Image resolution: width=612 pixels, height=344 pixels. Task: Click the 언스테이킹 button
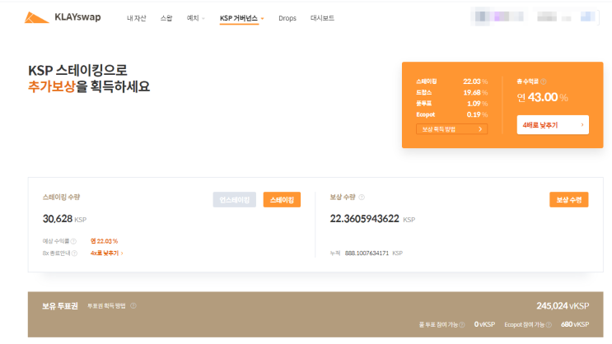pyautogui.click(x=234, y=200)
